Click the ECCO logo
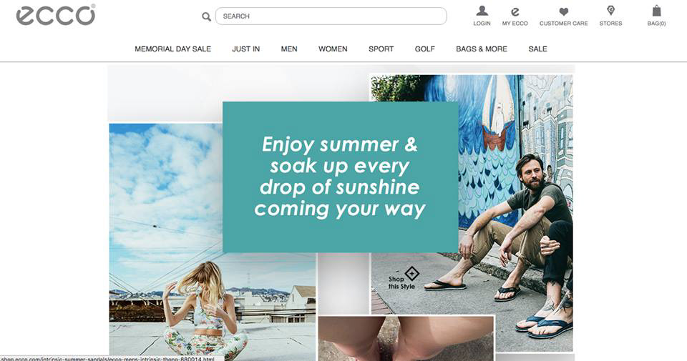The width and height of the screenshot is (687, 361). 56,15
